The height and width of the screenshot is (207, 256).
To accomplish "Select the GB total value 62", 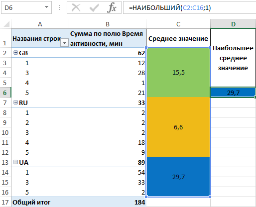I will 141,53.
